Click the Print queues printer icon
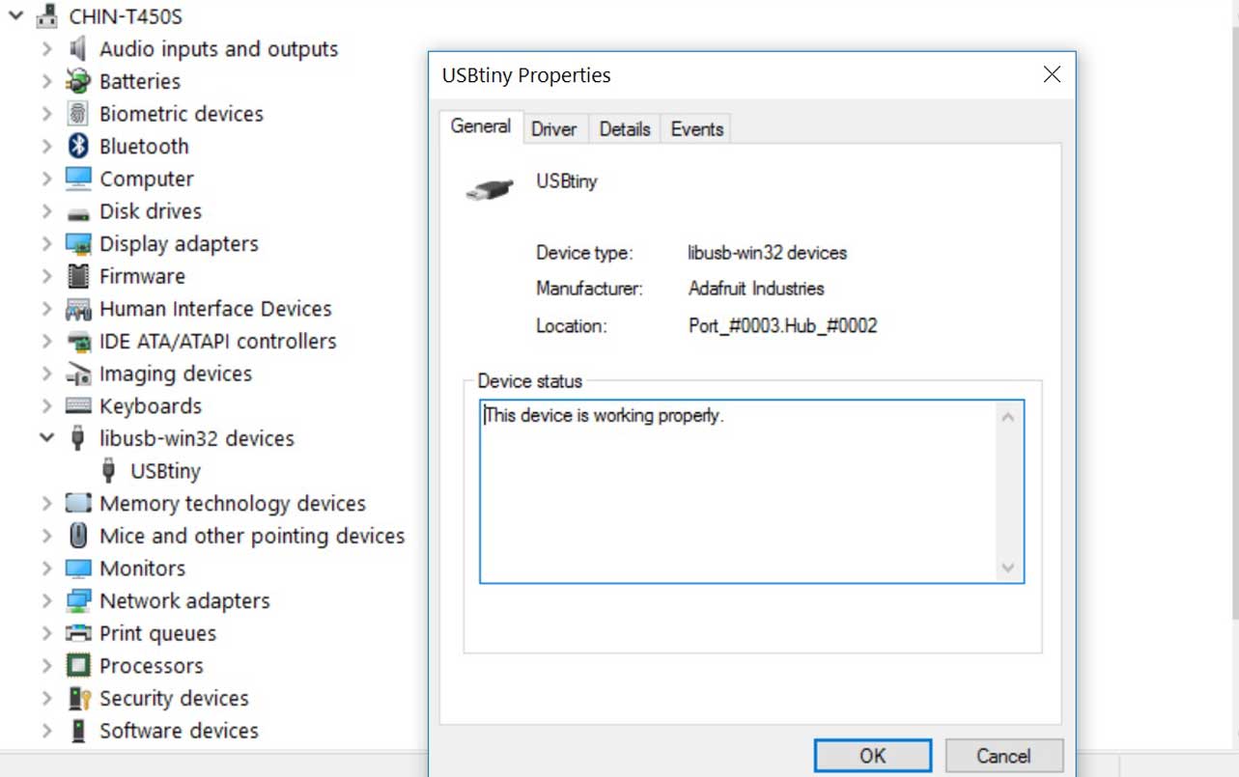1239x777 pixels. pyautogui.click(x=78, y=633)
